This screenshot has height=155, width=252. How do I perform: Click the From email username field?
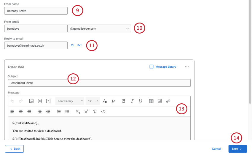(x=36, y=29)
